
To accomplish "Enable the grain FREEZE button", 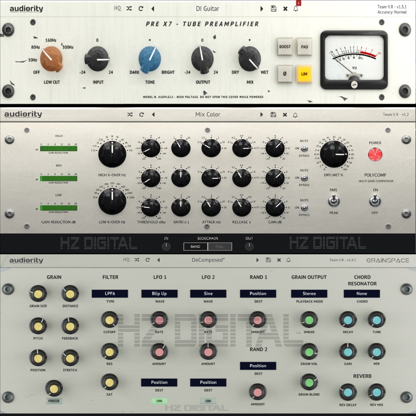I will pos(54,401).
